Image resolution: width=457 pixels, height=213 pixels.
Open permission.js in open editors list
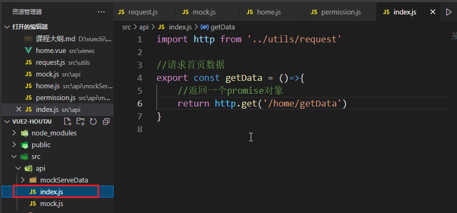click(57, 98)
